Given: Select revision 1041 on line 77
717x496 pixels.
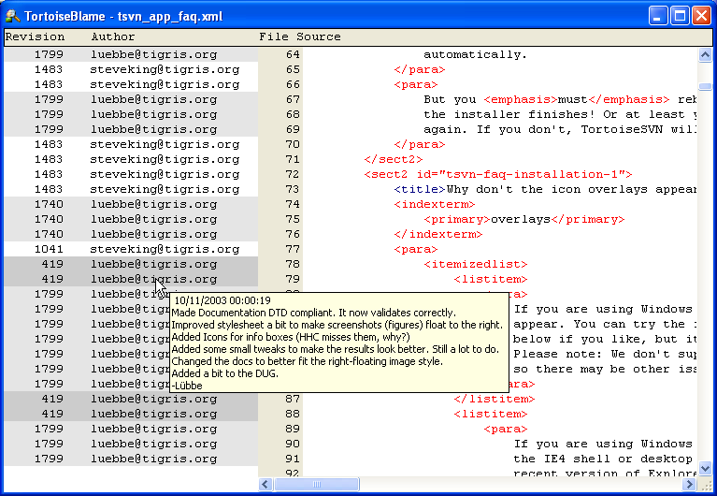Looking at the screenshot, I should click(49, 249).
